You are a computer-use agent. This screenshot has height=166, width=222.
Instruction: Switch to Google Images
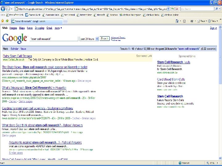coord(13,28)
